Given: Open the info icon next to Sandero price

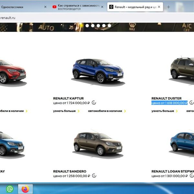Looking at the screenshot, I should click(x=94, y=176).
